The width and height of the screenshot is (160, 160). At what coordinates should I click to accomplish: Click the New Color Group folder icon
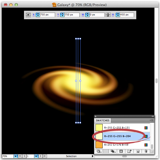[129, 151]
